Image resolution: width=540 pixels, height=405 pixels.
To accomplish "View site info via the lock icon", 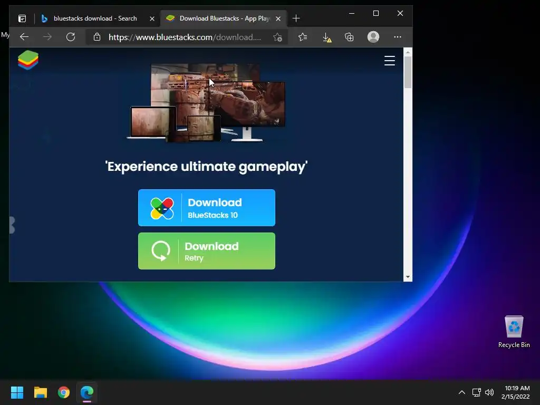I will (97, 37).
